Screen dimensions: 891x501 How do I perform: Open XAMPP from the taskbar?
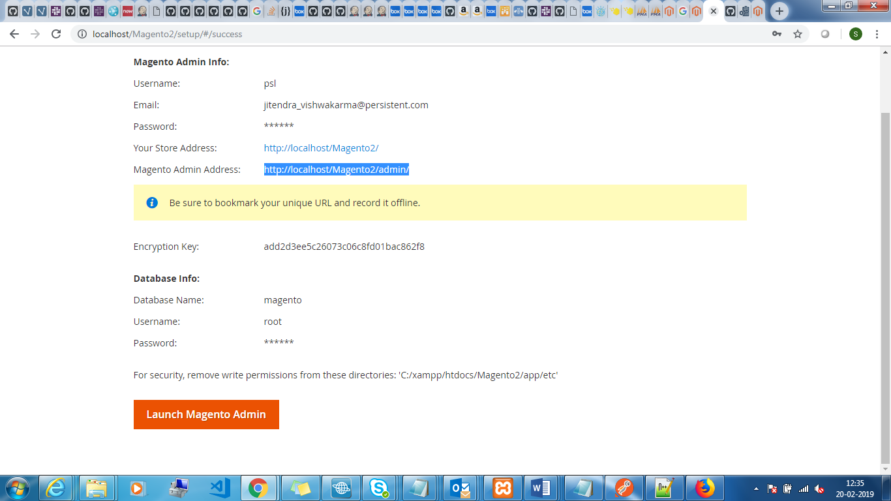(503, 488)
